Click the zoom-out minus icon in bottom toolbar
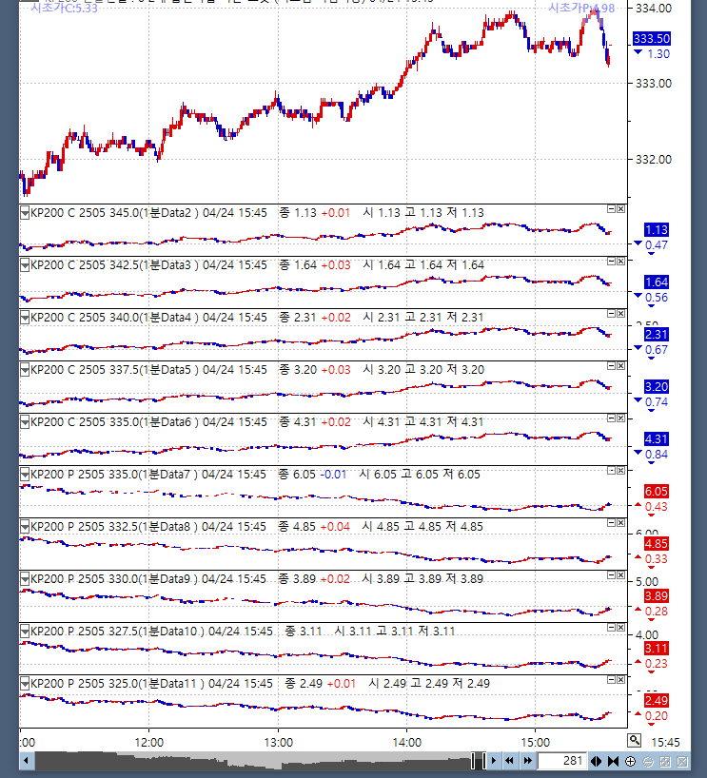Screen dimensions: 707x778 point(647,761)
